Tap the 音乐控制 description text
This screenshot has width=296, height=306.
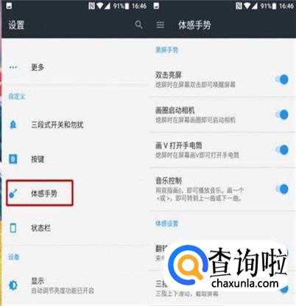[200, 194]
